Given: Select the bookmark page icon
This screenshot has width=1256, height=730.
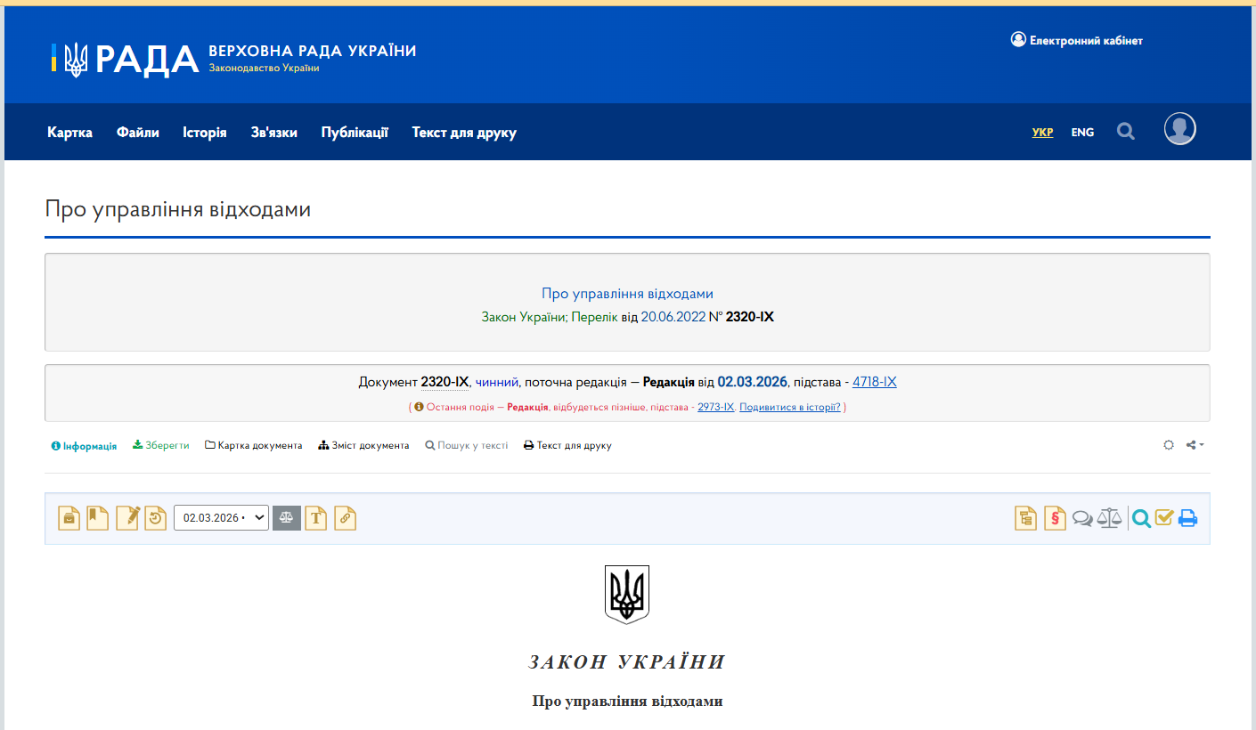Looking at the screenshot, I should point(97,517).
